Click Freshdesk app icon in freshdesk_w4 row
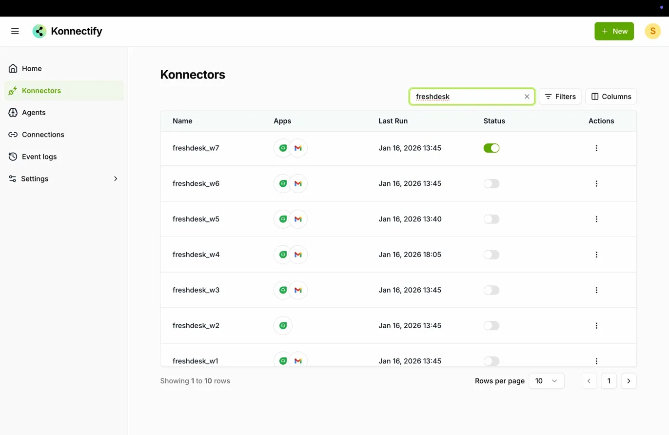The width and height of the screenshot is (669, 435). [x=283, y=255]
